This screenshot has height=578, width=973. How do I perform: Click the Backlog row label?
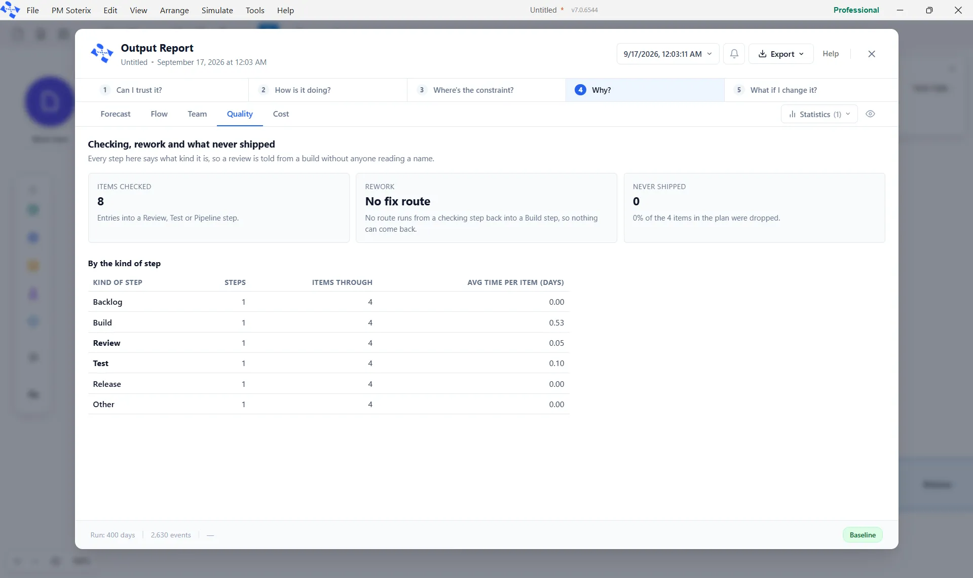[107, 302]
